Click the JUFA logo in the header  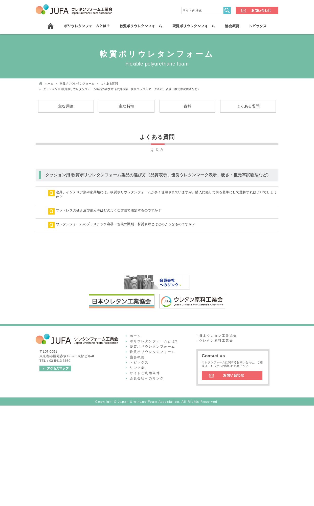[74, 10]
